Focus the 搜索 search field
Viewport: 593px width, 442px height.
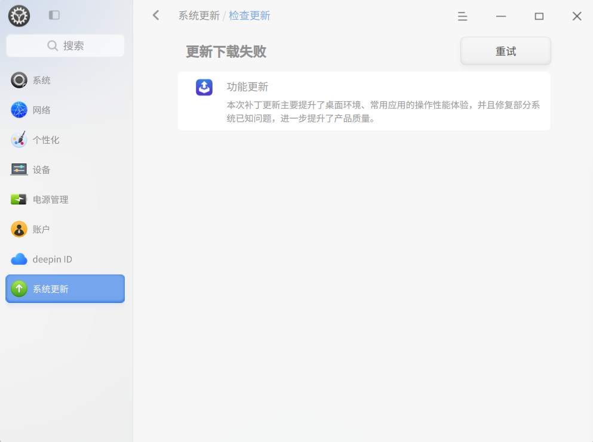66,46
